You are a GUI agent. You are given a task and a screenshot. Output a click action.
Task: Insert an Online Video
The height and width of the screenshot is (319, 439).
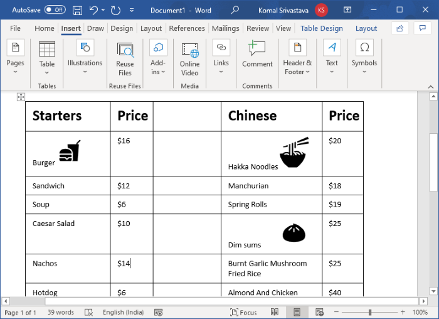tap(189, 60)
